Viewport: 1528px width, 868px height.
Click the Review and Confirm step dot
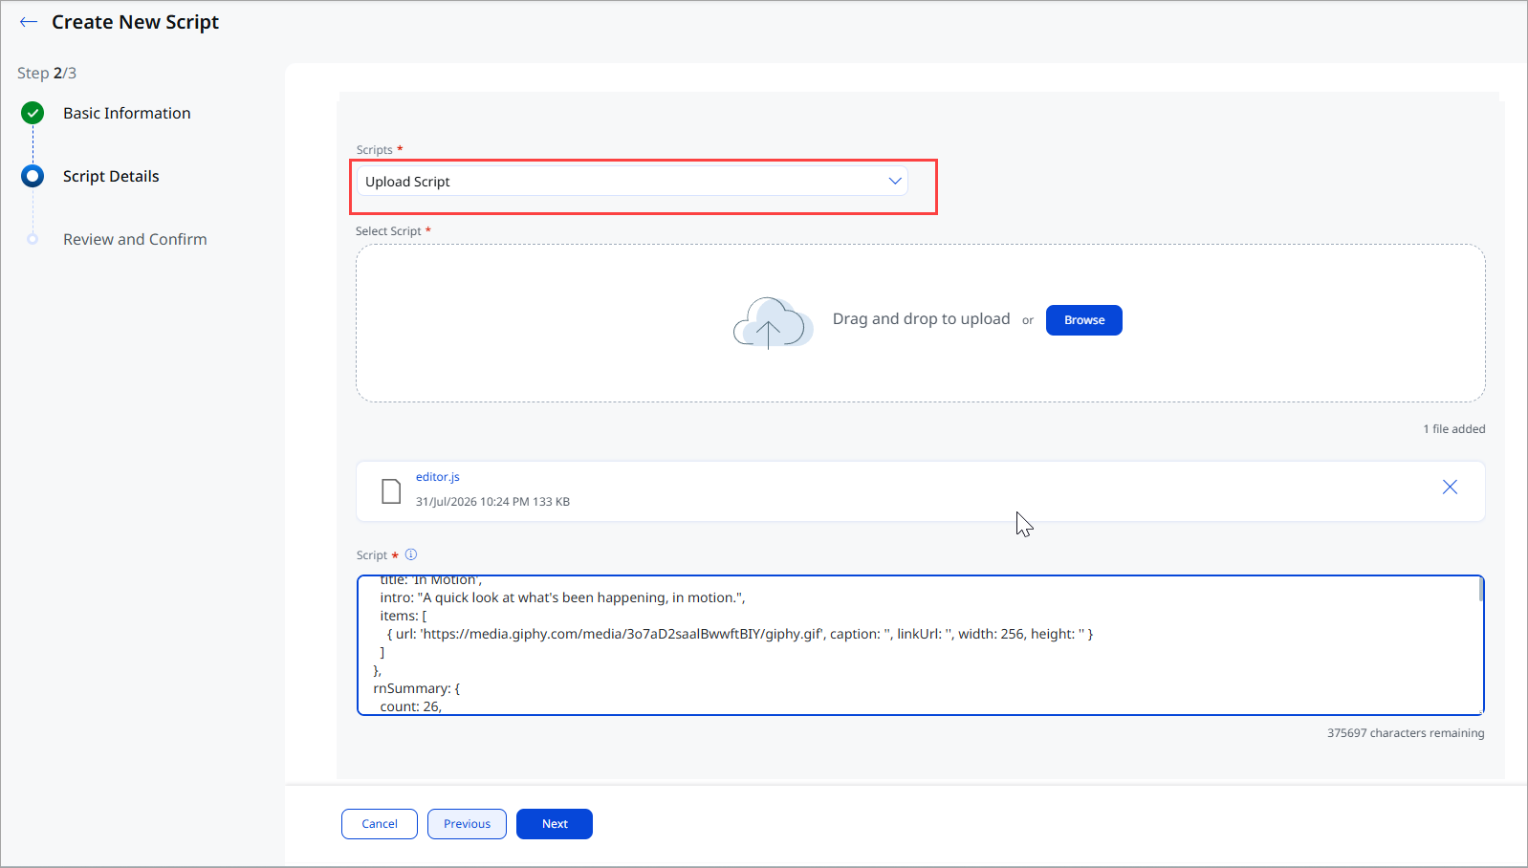(x=33, y=239)
